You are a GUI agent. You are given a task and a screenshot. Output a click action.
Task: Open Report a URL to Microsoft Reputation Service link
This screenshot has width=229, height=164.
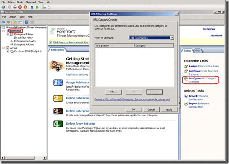(132, 99)
